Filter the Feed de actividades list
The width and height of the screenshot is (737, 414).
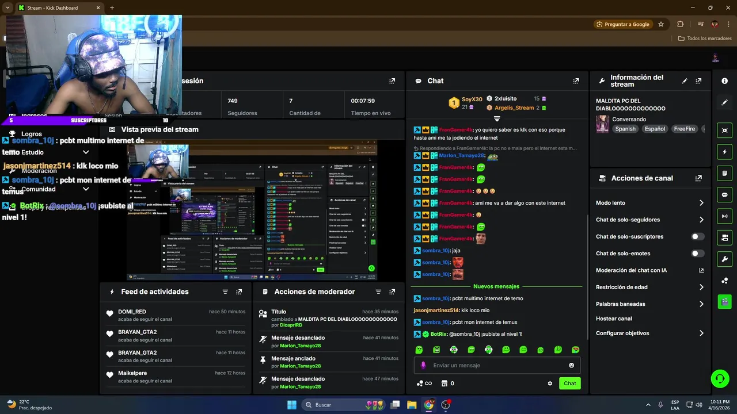225,292
